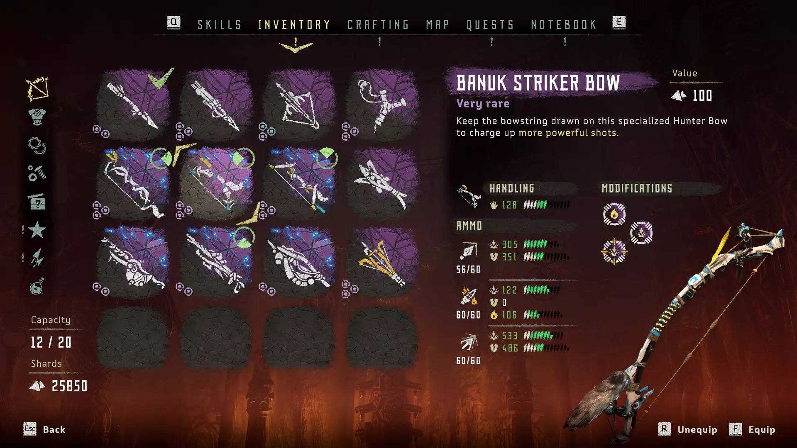Open the Notebook tab
The height and width of the screenshot is (448, 797).
(x=564, y=25)
